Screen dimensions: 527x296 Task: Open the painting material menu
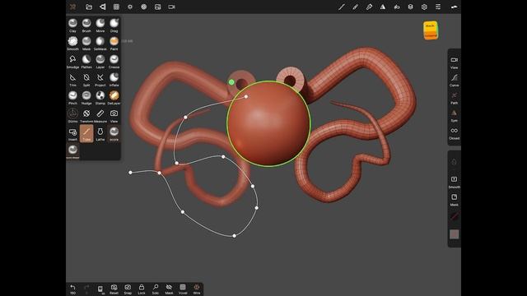click(x=369, y=7)
